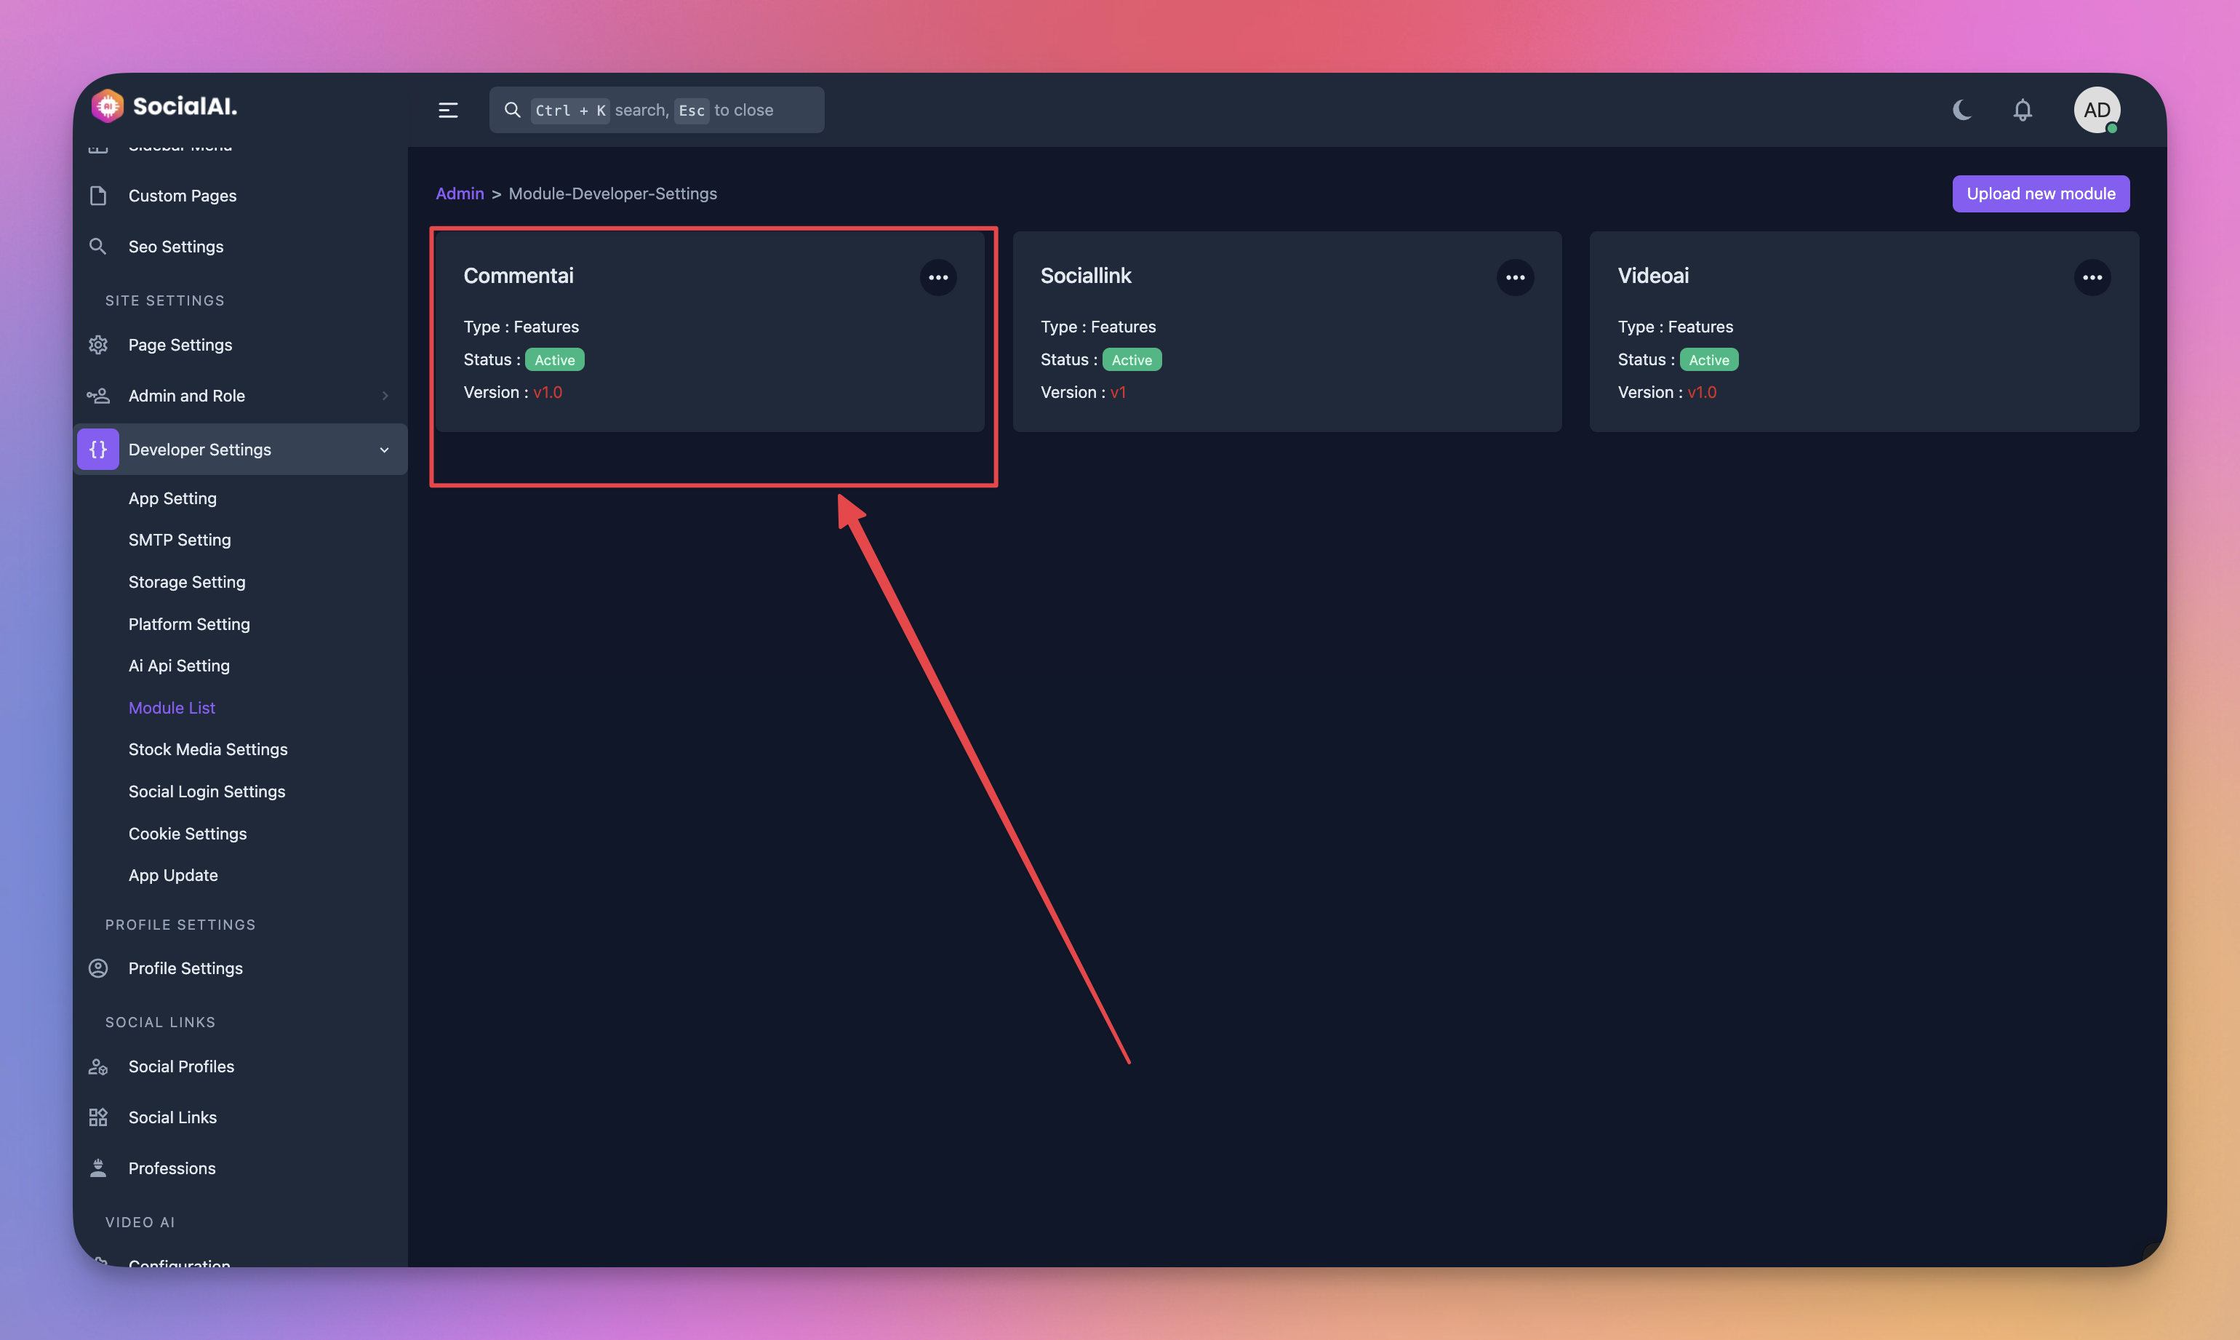Open the Videoai module three-dot menu

[2092, 277]
